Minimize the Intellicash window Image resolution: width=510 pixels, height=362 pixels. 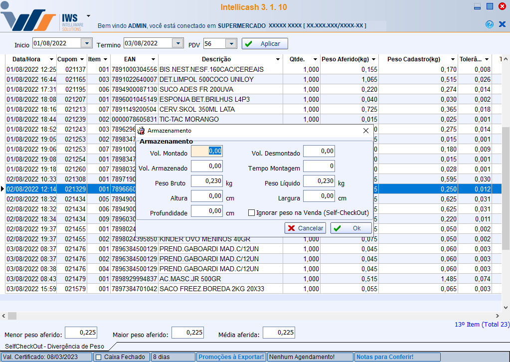click(477, 6)
